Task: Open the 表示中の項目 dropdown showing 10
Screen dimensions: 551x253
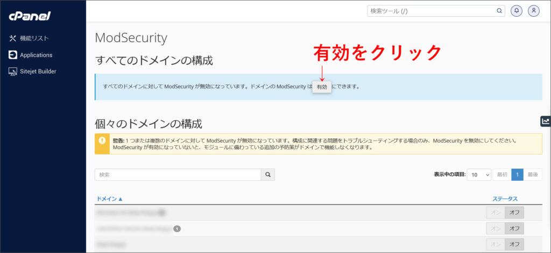Action: tap(479, 174)
